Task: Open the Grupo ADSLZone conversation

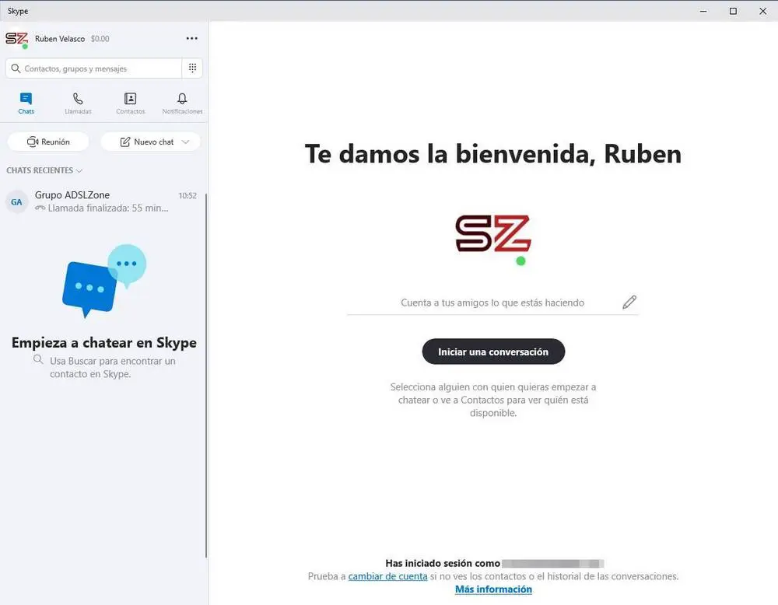Action: click(102, 201)
